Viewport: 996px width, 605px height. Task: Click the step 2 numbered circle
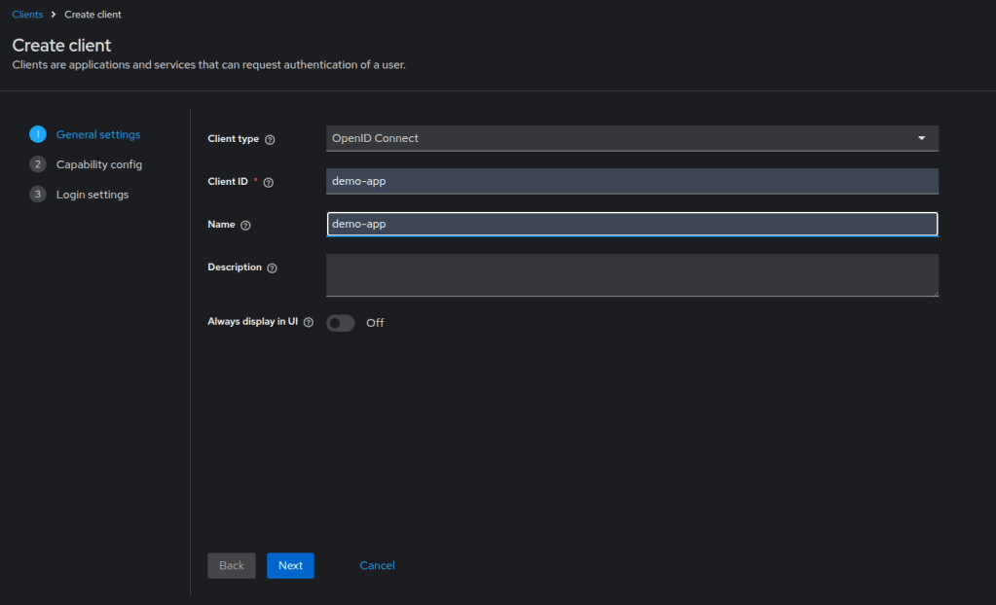coord(37,163)
